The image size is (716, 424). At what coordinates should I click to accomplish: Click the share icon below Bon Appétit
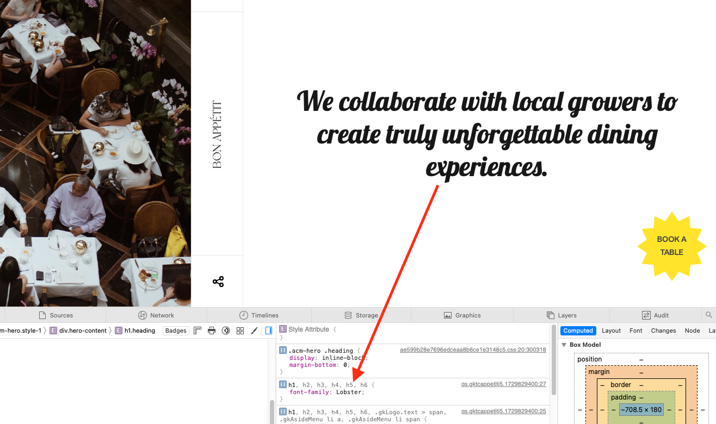[x=218, y=282]
